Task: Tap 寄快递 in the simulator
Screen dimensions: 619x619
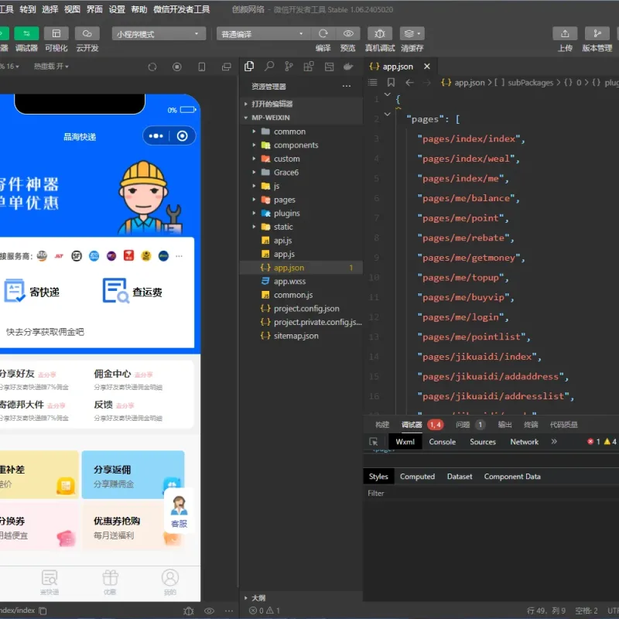Action: click(32, 292)
